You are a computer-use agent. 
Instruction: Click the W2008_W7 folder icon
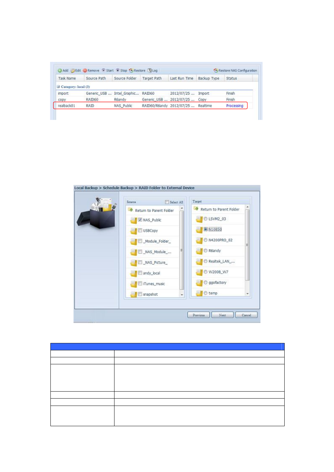[199, 272]
